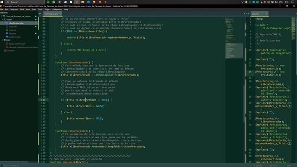
Task: Place cursor on retornarLibro function name
Action: (x=78, y=131)
